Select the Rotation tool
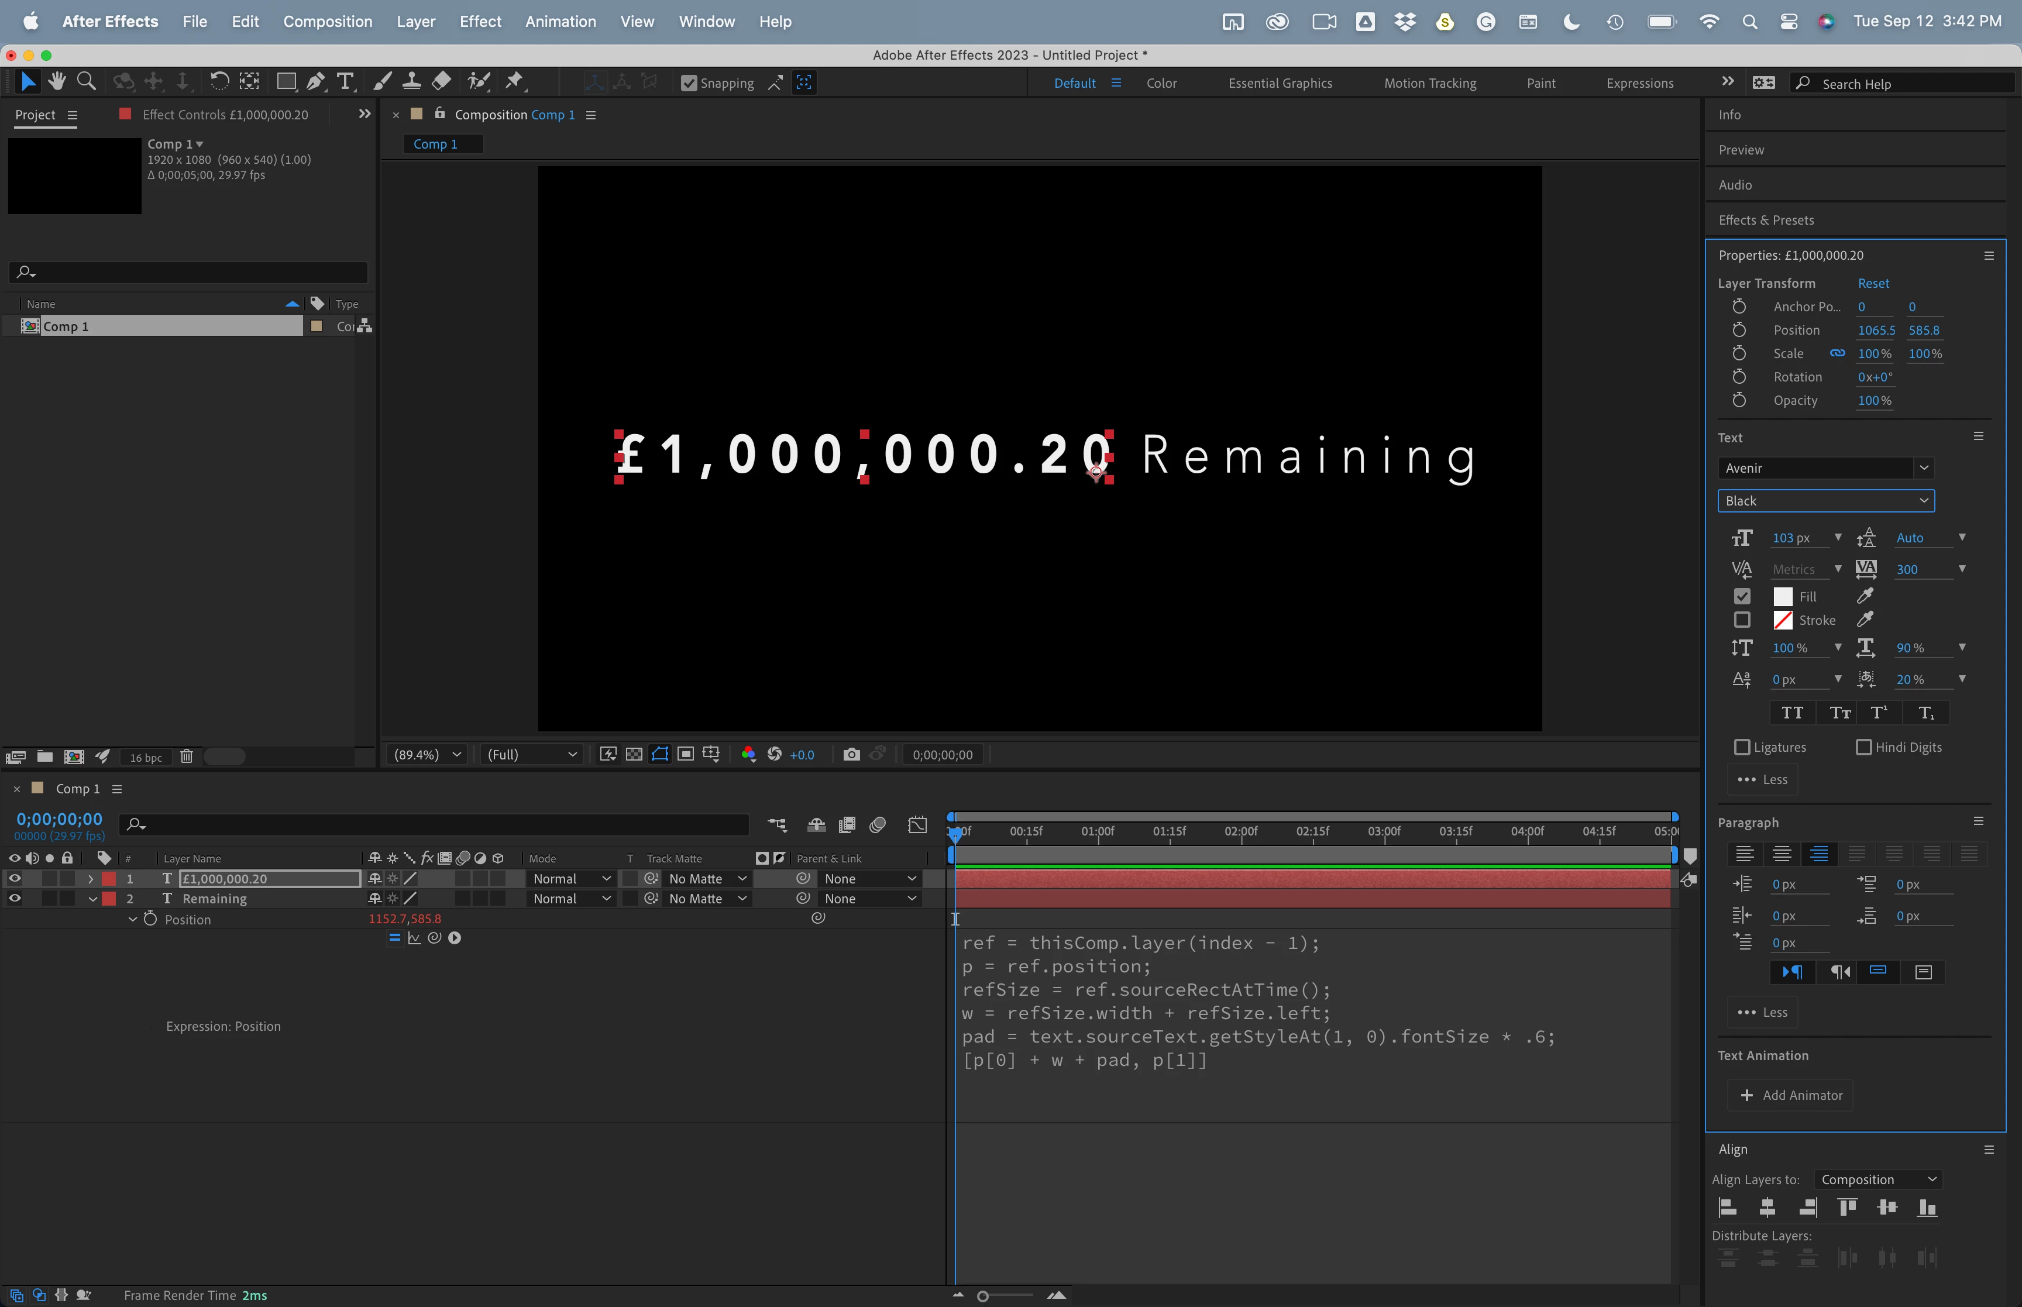 [x=218, y=81]
